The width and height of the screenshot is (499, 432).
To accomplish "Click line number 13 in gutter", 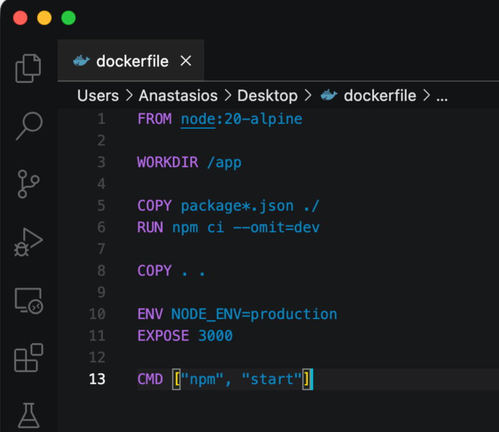I will click(x=97, y=379).
